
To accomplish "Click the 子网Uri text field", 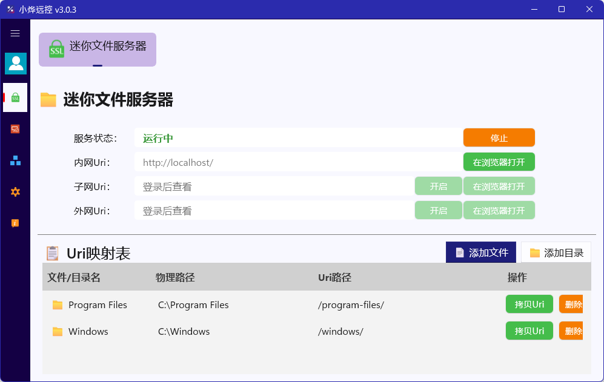I will tap(274, 186).
